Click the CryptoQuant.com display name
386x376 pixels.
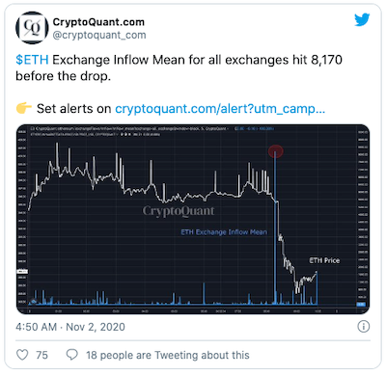pyautogui.click(x=98, y=22)
